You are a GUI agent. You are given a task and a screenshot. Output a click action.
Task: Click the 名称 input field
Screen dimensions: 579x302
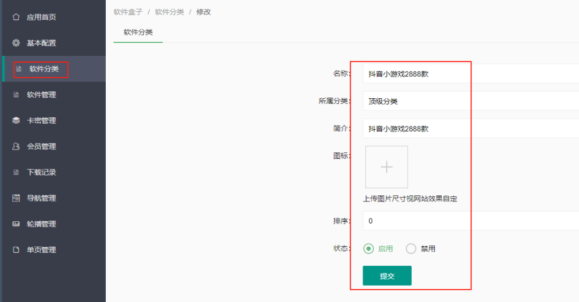coord(471,74)
